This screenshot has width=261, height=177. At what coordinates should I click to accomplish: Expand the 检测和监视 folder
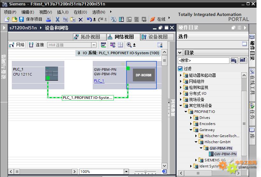pyautogui.click(x=181, y=87)
